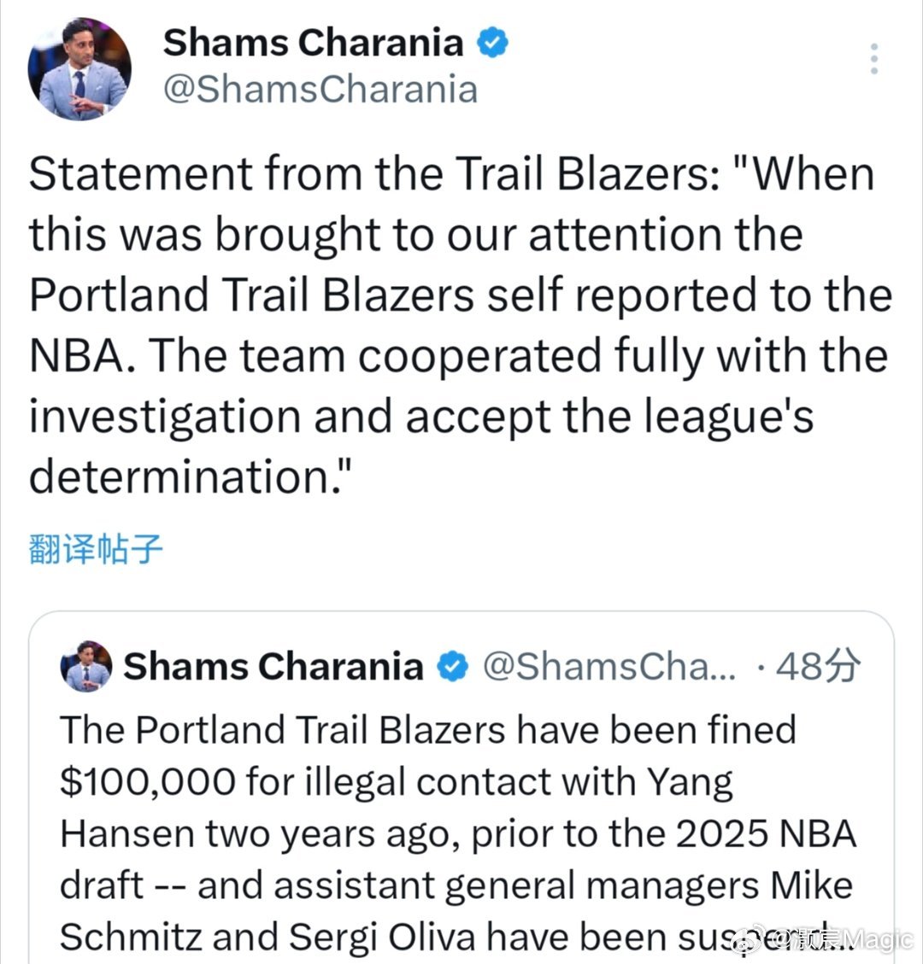Image resolution: width=923 pixels, height=964 pixels.
Task: Click the blue verified badge beside the top name
Action: (x=492, y=44)
